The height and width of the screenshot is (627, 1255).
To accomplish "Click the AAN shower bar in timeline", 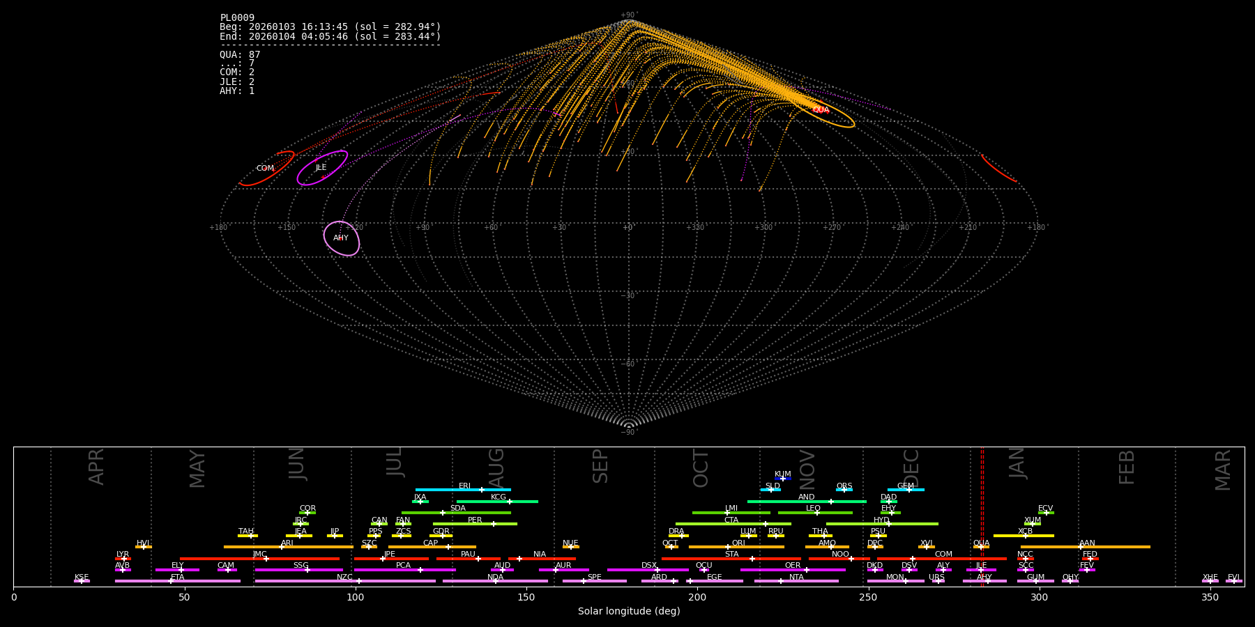I will (x=1086, y=547).
